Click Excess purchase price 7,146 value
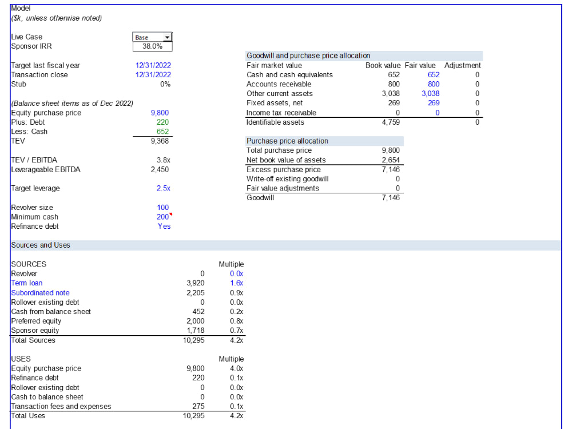This screenshot has height=429, width=572. pos(391,170)
